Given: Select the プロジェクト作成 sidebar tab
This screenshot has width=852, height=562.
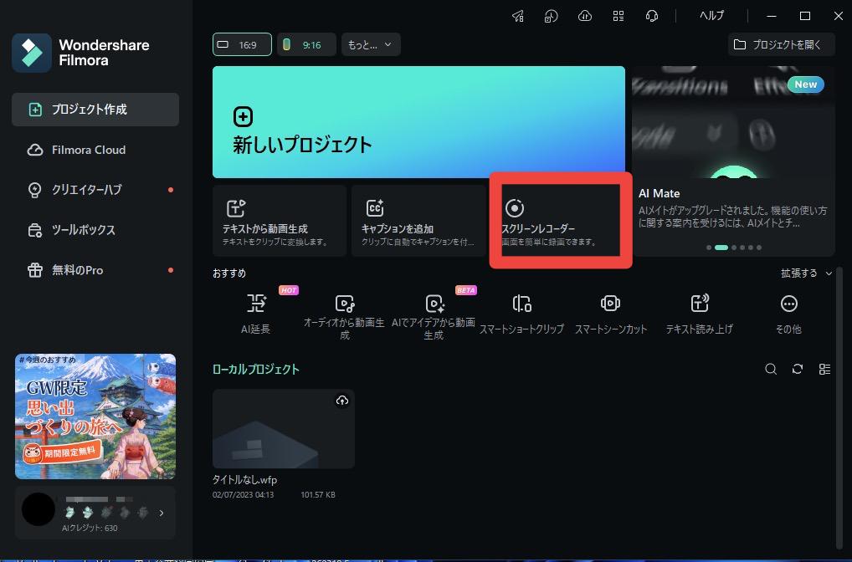Looking at the screenshot, I should pyautogui.click(x=95, y=110).
